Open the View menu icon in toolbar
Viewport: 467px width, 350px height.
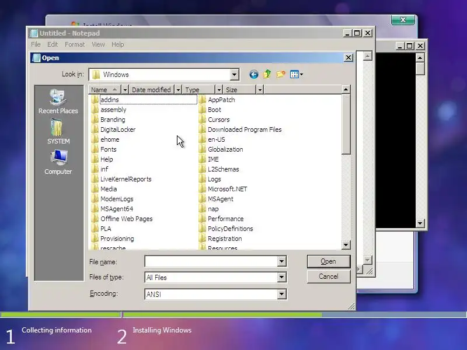297,75
